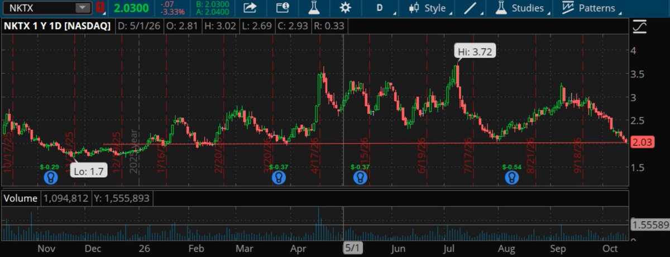670x257 pixels.
Task: Click the chart mode icon at top right
Action: coord(639,26)
